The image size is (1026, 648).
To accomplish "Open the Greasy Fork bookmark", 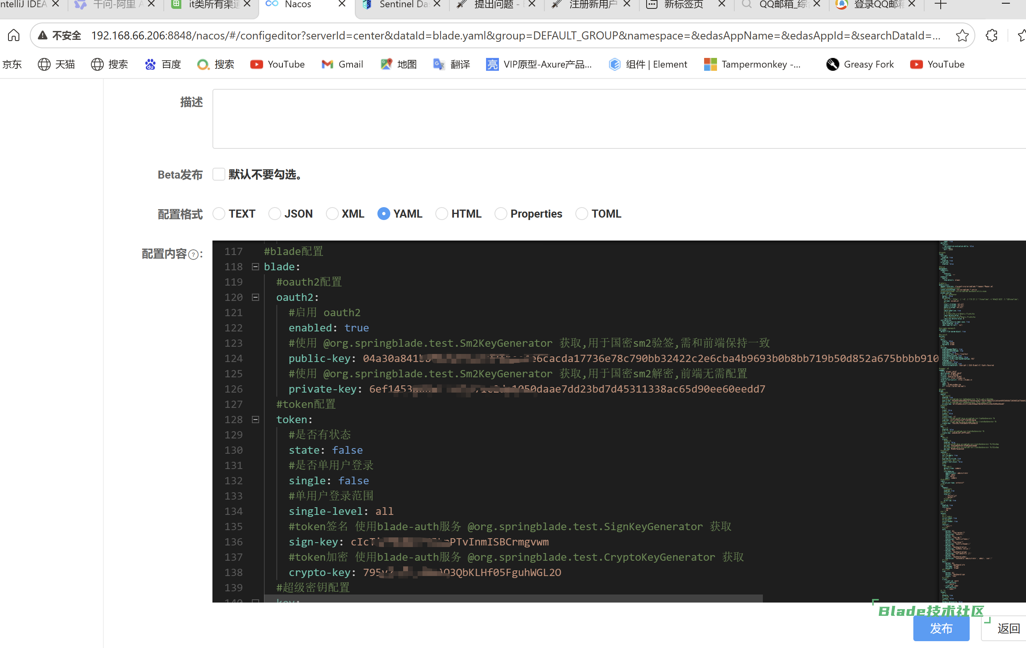I will (860, 64).
